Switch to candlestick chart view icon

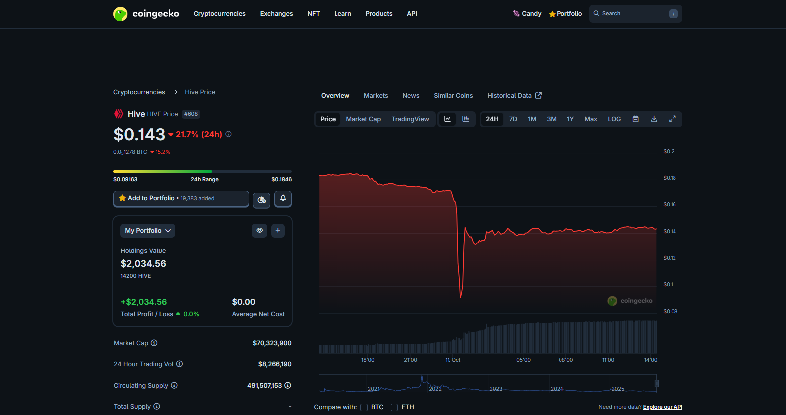click(x=466, y=119)
